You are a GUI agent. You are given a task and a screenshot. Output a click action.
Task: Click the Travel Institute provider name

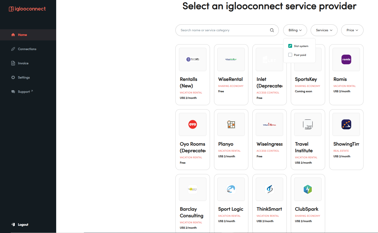(304, 147)
